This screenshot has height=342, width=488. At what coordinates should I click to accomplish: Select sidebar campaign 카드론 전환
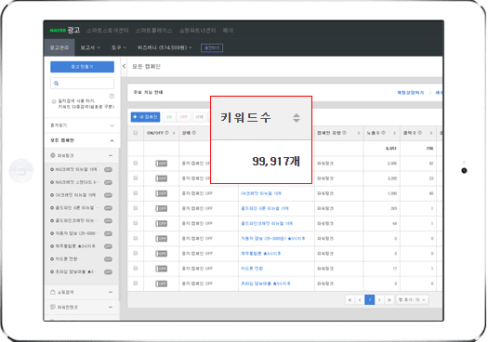pos(66,259)
